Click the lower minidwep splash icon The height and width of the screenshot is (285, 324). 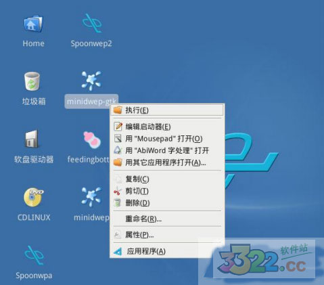[x=91, y=197]
